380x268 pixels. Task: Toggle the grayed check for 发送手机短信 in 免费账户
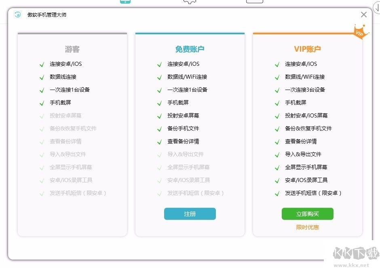pos(160,193)
